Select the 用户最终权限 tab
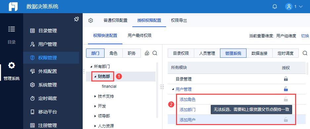Image resolution: width=310 pixels, height=129 pixels. (140, 36)
